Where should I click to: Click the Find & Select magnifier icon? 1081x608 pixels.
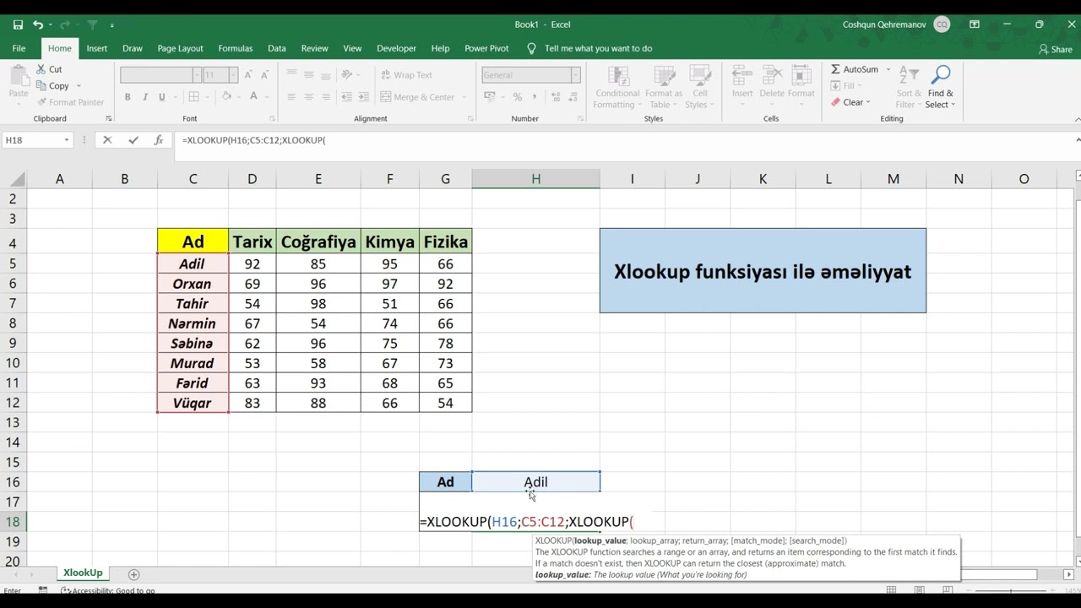940,76
